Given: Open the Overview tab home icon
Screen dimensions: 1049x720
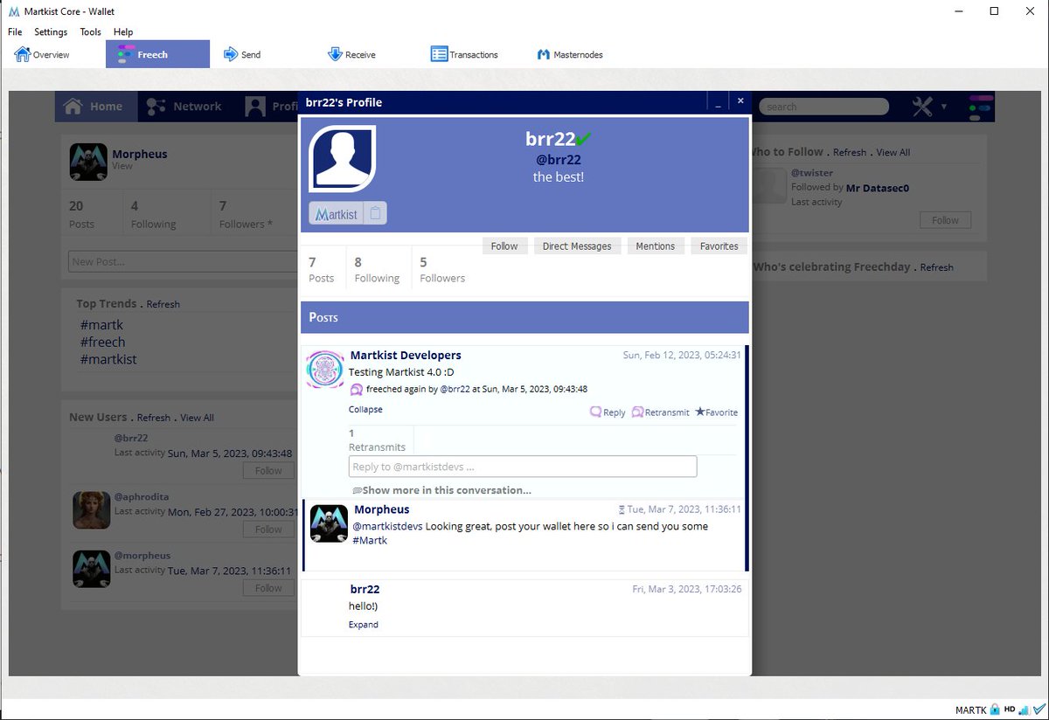Looking at the screenshot, I should (22, 54).
